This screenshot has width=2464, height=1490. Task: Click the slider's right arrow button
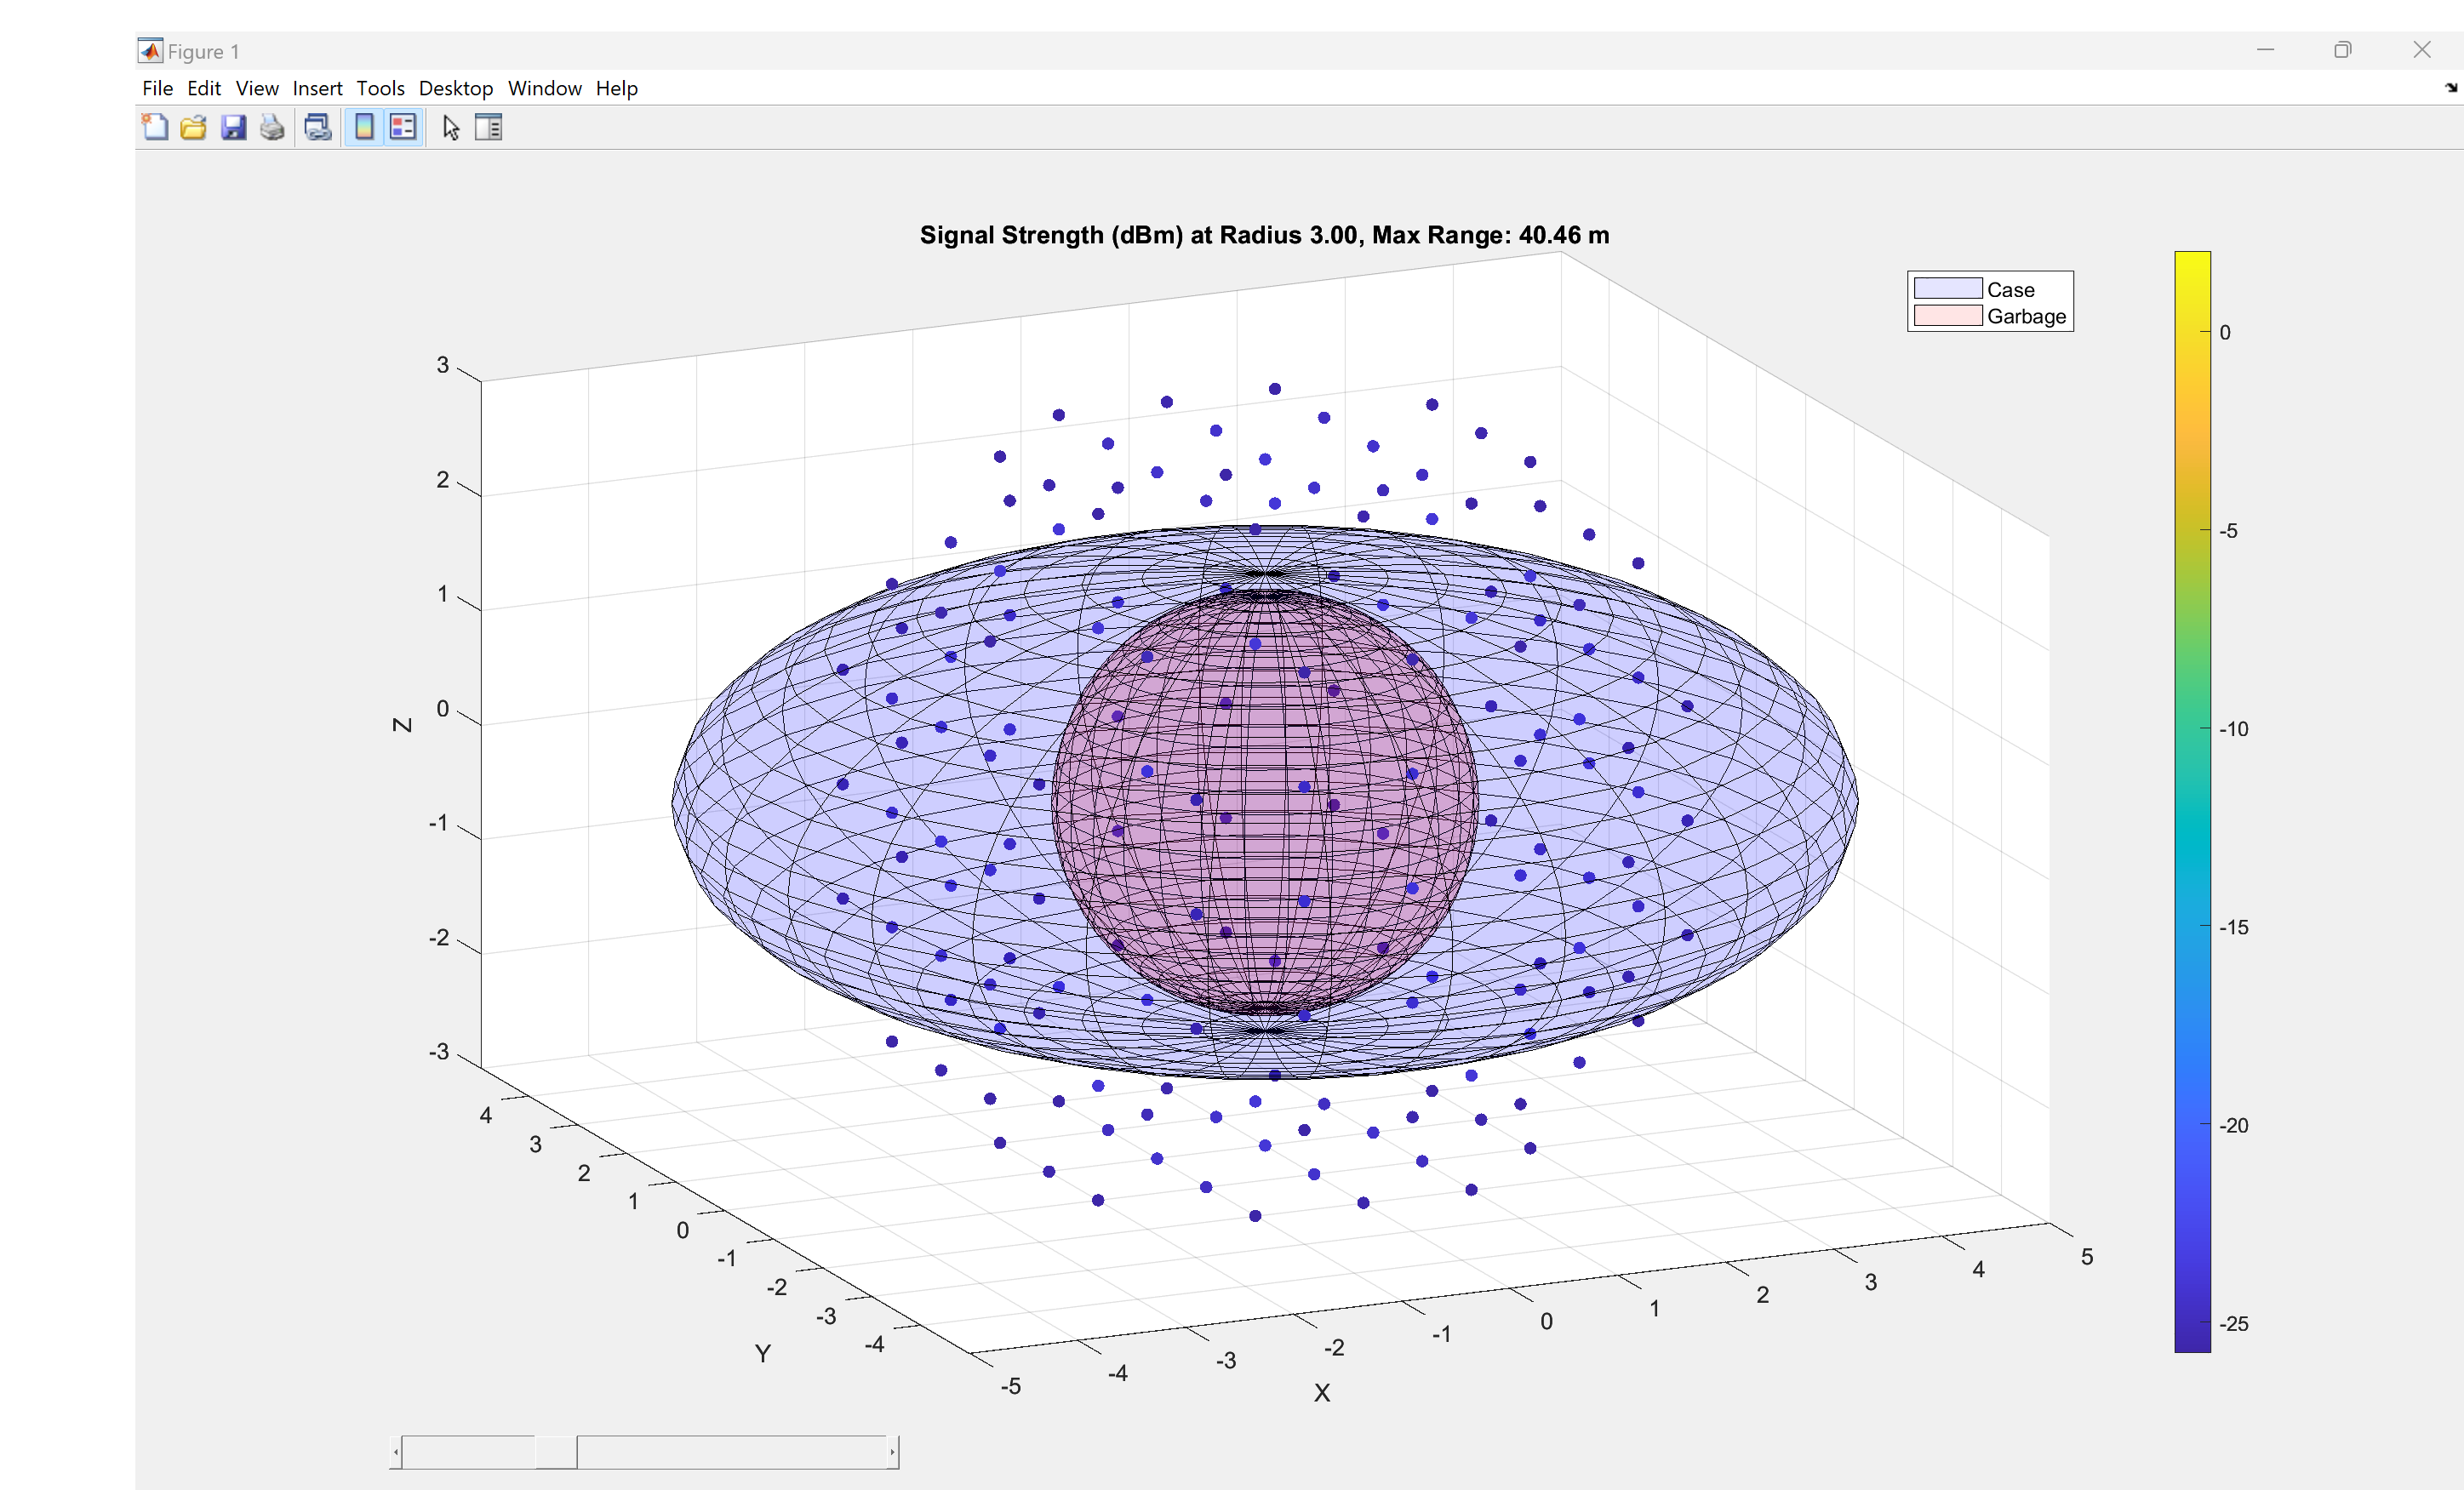click(x=892, y=1452)
